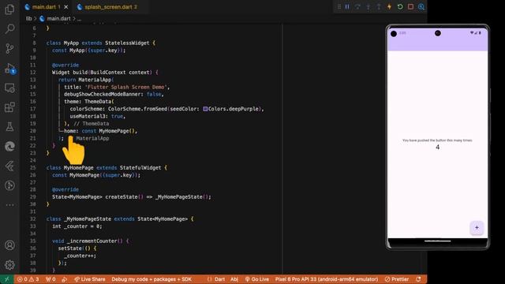The width and height of the screenshot is (505, 284).
Task: Start the Go Live server
Action: (256, 279)
